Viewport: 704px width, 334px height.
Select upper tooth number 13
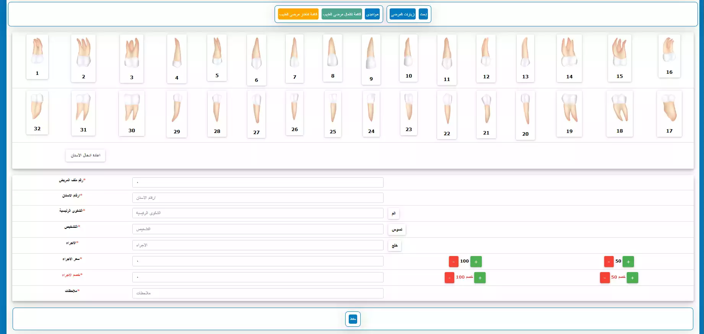pos(525,58)
